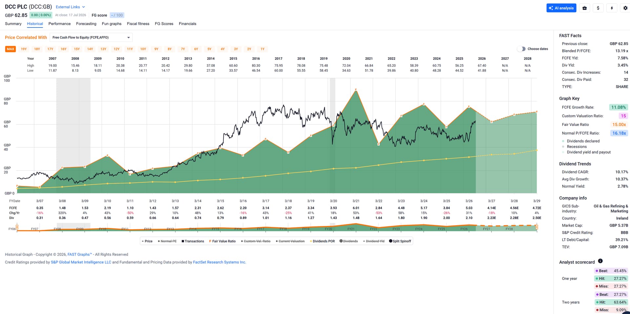Open the FG Scores tab
The width and height of the screenshot is (630, 314).
pyautogui.click(x=164, y=24)
